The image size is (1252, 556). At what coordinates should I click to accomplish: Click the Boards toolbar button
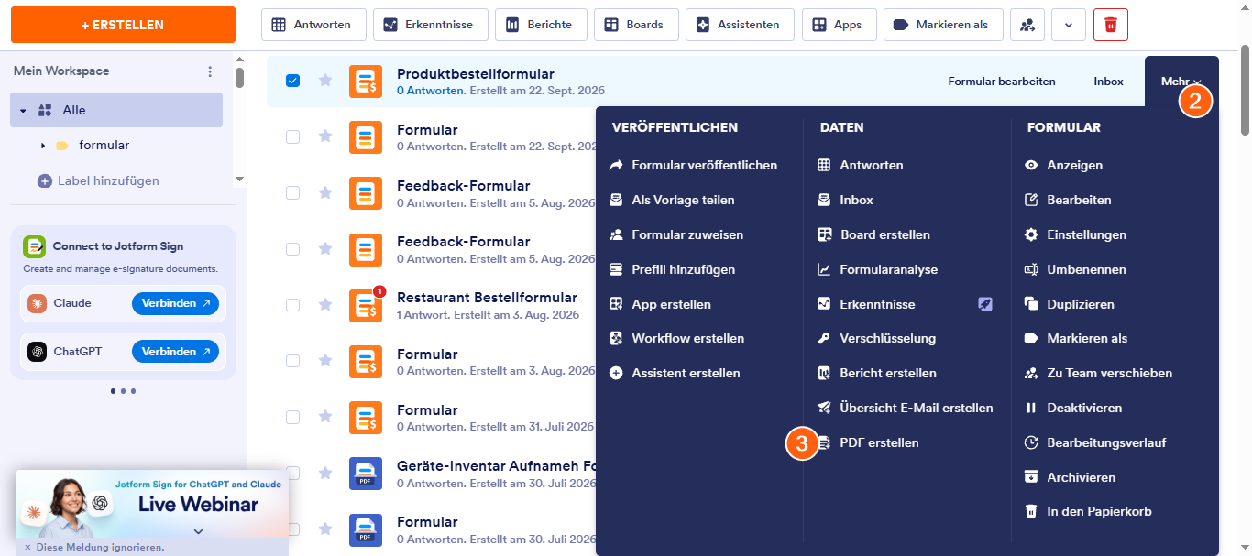[635, 25]
